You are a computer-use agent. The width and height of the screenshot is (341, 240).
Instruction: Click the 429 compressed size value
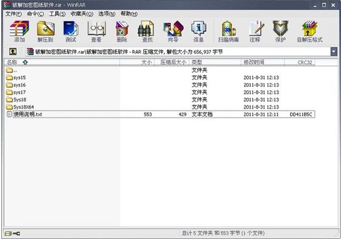click(x=183, y=115)
